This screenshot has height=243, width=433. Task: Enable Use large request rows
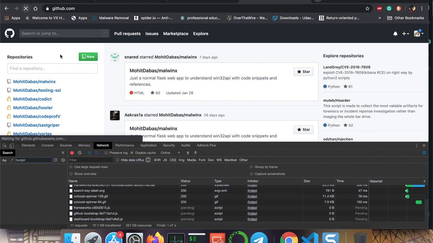click(71, 167)
